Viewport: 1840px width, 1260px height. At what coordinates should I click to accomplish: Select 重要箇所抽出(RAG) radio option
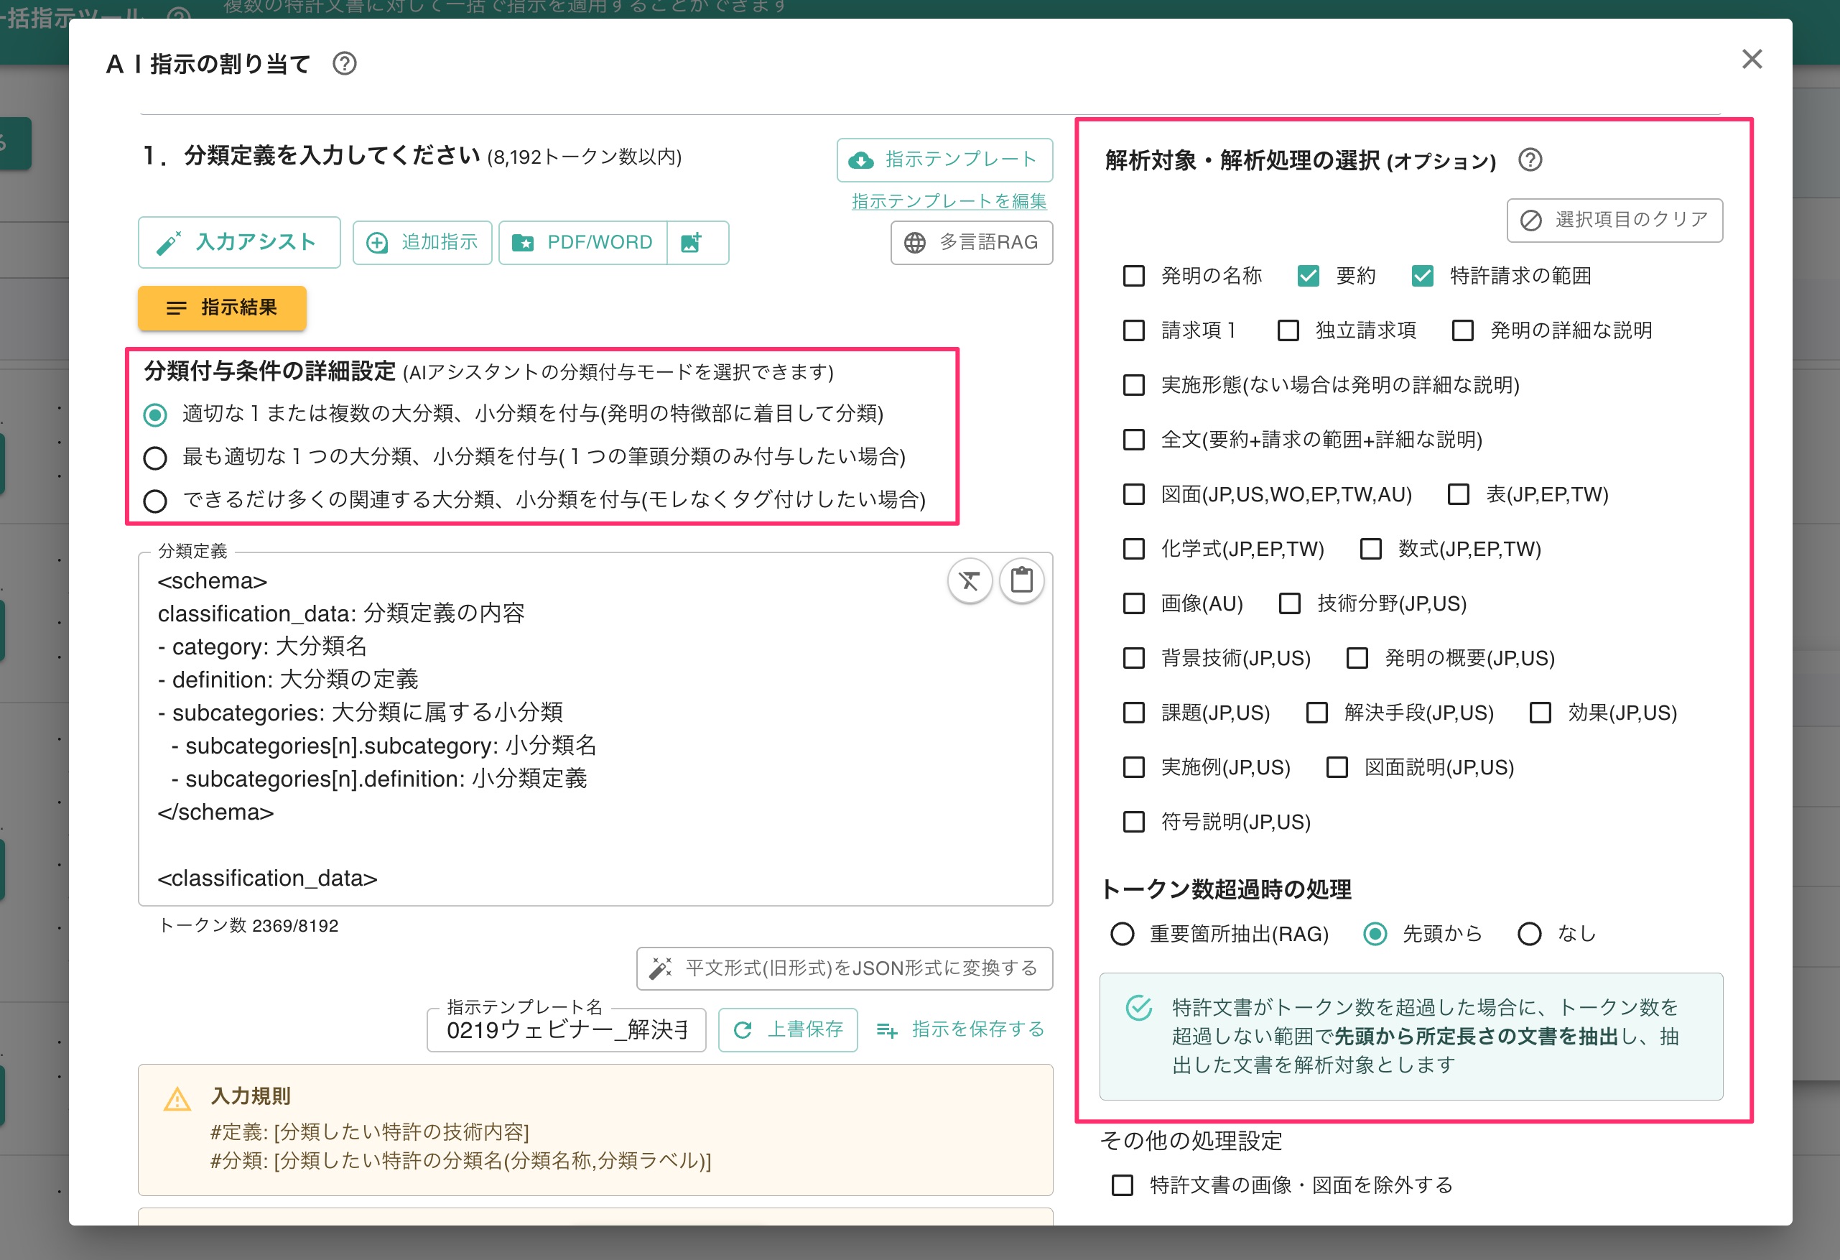coord(1122,935)
